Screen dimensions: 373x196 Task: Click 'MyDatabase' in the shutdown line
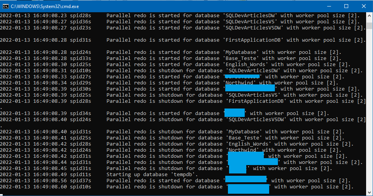(x=244, y=132)
